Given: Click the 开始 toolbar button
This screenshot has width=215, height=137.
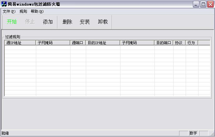Looking at the screenshot, I should click(12, 22).
